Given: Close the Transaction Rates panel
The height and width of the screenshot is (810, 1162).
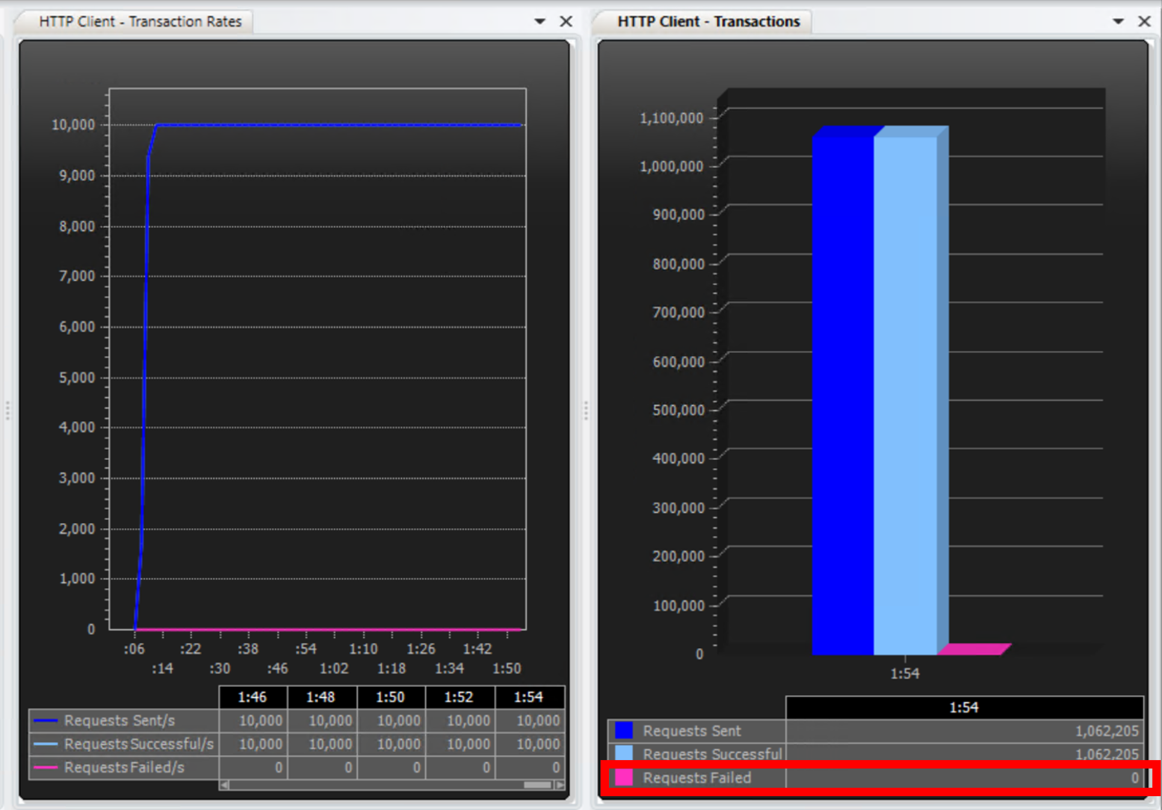Looking at the screenshot, I should tap(566, 22).
